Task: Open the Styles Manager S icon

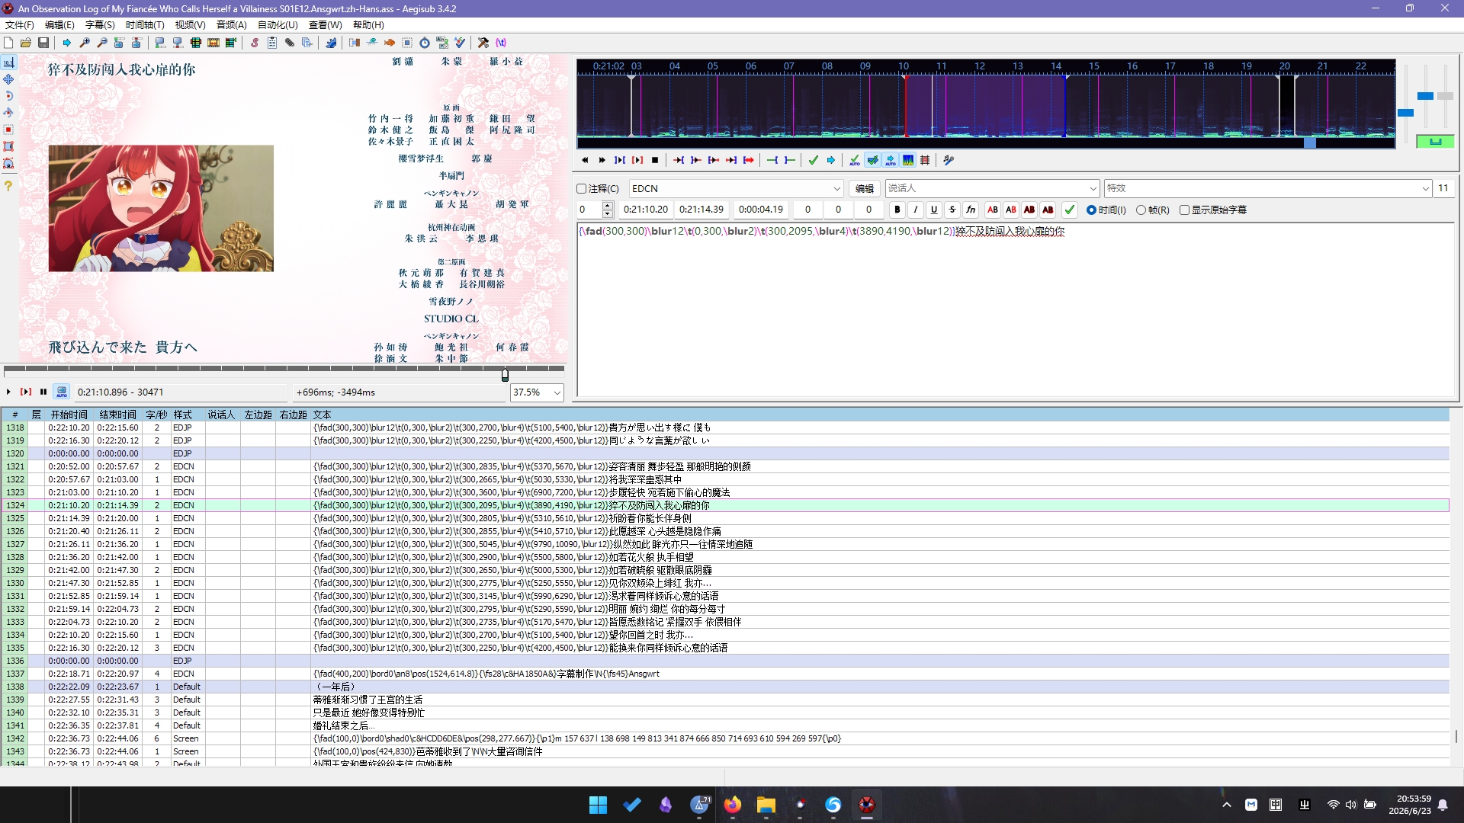Action: point(255,43)
